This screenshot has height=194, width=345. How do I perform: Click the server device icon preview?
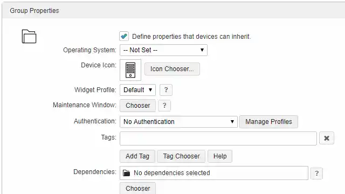pyautogui.click(x=130, y=70)
